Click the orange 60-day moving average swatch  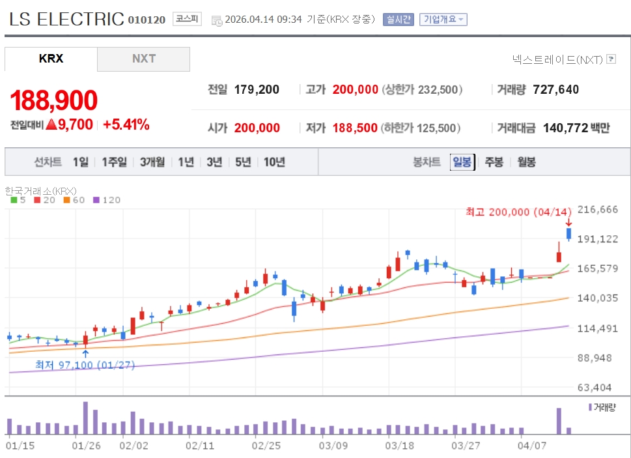tap(67, 200)
